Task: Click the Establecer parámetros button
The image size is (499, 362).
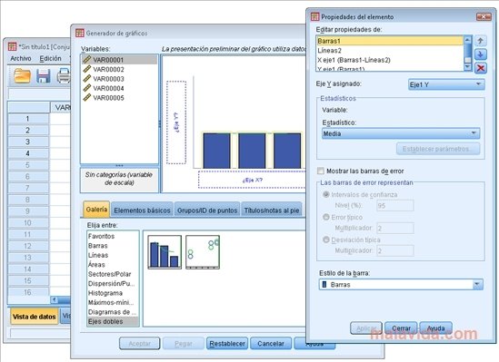Action: click(x=438, y=149)
